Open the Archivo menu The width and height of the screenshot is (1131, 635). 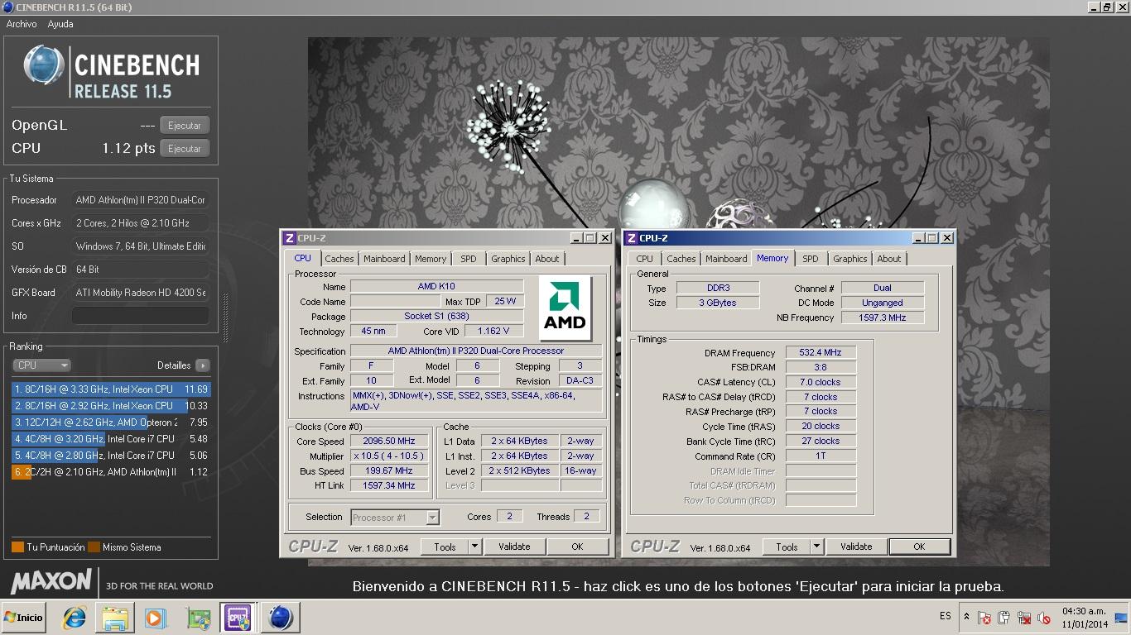22,24
